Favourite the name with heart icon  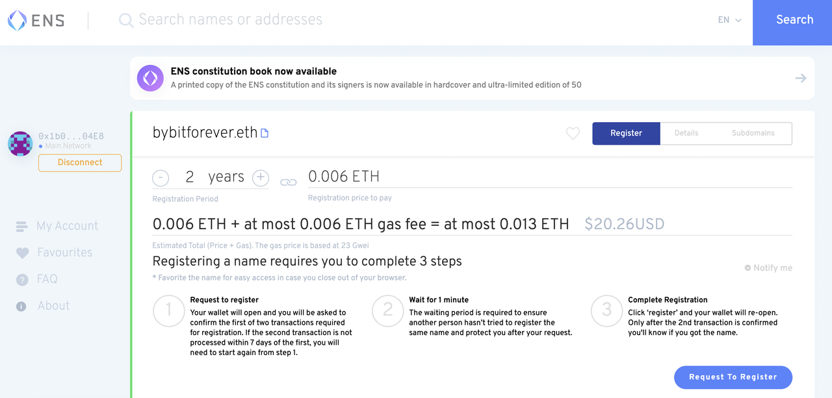pyautogui.click(x=573, y=133)
